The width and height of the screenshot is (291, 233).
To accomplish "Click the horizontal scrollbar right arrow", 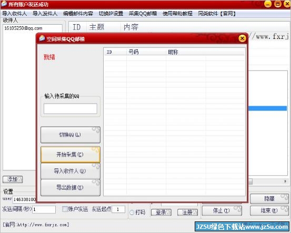I will pyautogui.click(x=285, y=181).
